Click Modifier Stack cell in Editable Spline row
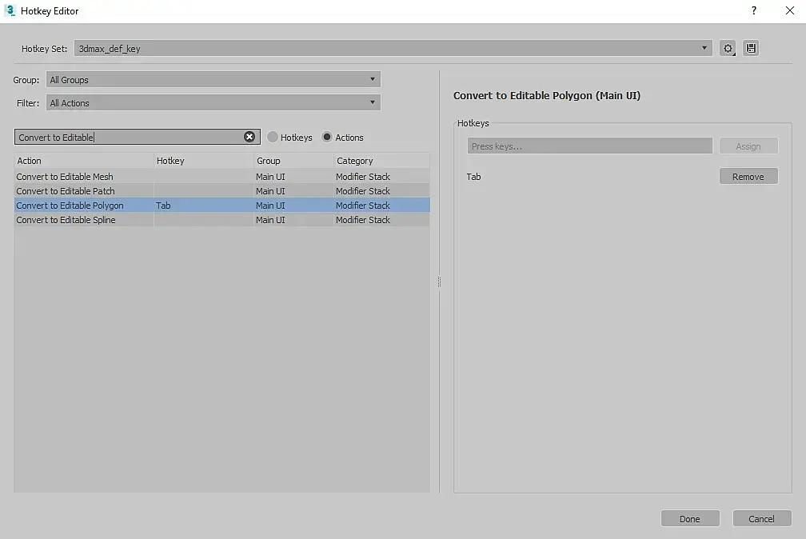The width and height of the screenshot is (806, 539). 381,220
